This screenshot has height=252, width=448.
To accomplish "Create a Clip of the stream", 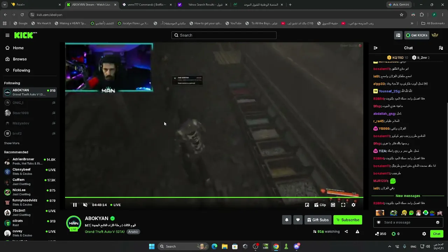I will tap(320, 205).
